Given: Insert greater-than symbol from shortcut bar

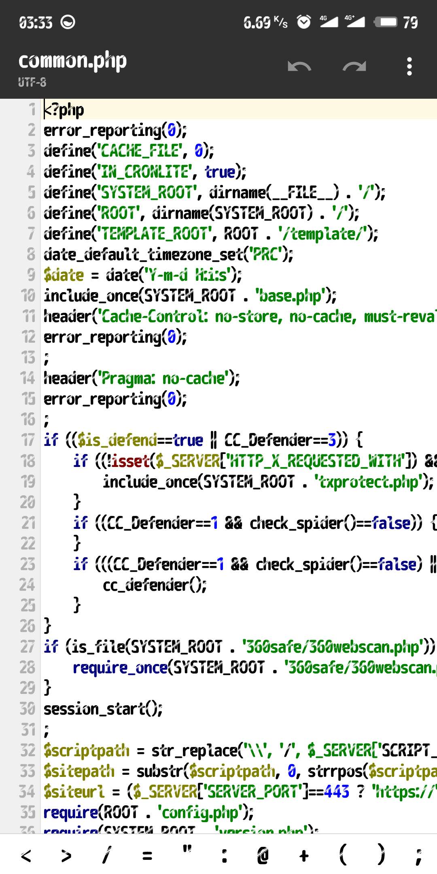Looking at the screenshot, I should click(66, 855).
